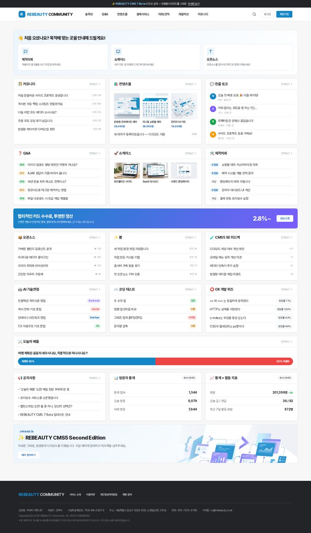Image resolution: width=311 pixels, height=533 pixels.
Task: Click the green avatar beside '리팩터링은 언제나'
Action: tap(213, 122)
